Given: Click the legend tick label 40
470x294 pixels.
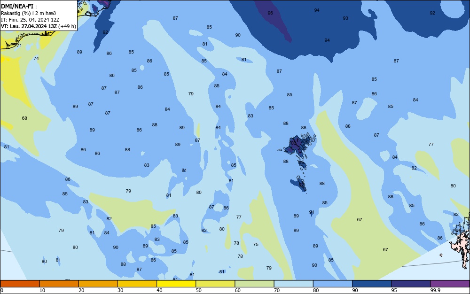Looking at the screenshot, I should (x=159, y=290).
